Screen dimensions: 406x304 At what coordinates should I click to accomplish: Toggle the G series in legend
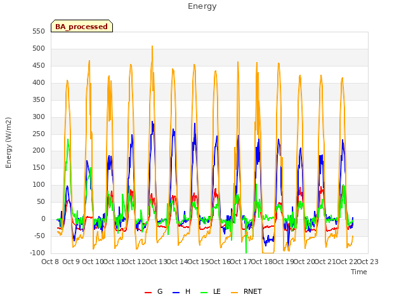[154, 291]
